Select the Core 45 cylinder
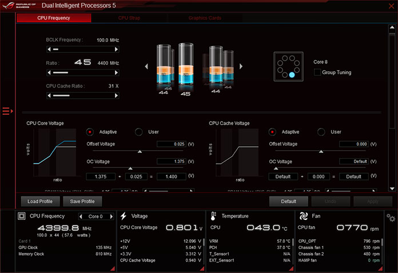The height and width of the screenshot is (273, 398). [x=186, y=64]
